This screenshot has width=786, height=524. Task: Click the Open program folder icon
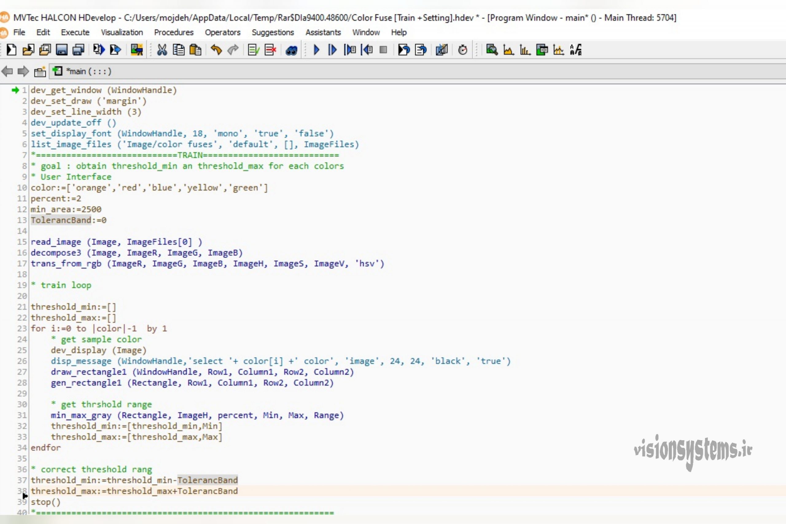tap(29, 50)
